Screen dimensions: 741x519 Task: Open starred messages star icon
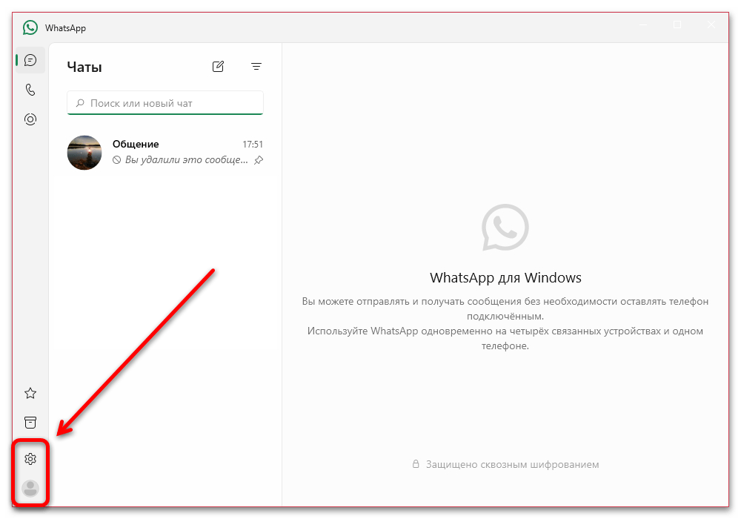coord(30,393)
